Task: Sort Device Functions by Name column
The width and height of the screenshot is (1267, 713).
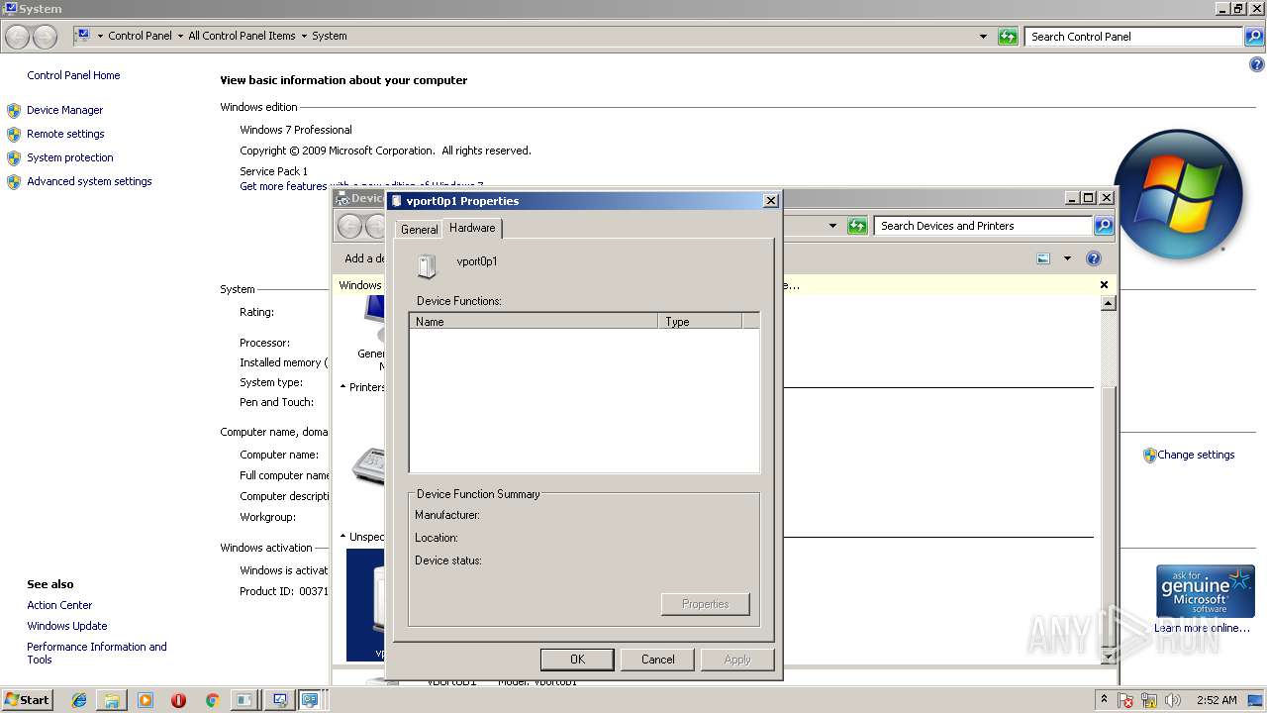Action: point(534,321)
